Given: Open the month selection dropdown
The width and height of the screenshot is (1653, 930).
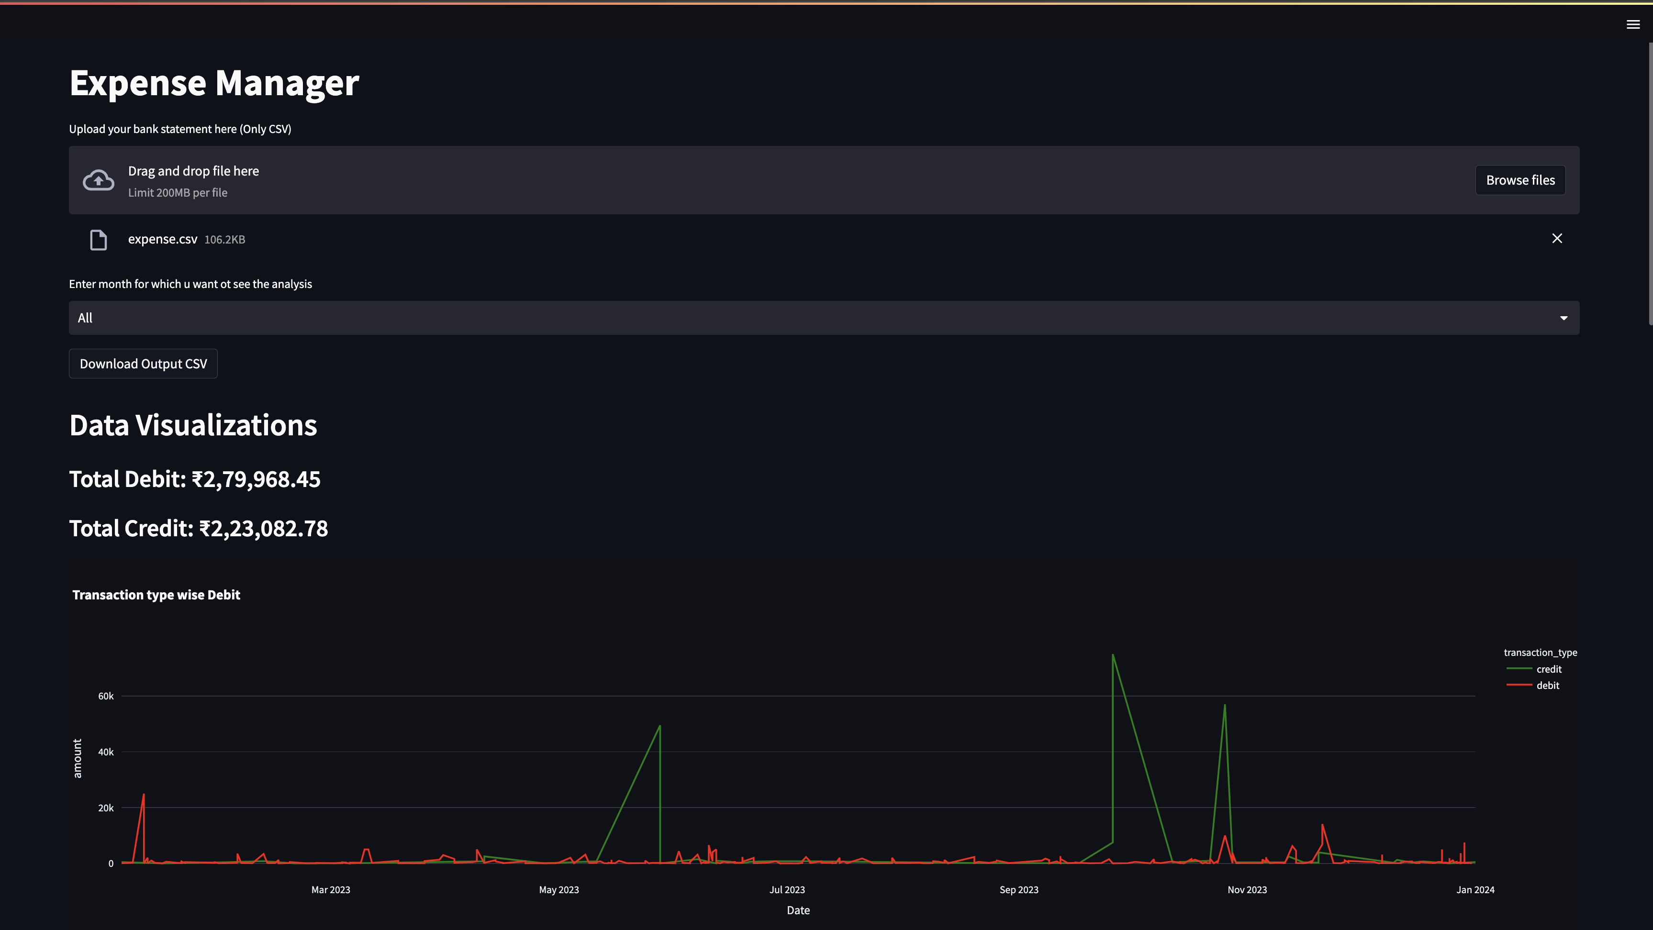Looking at the screenshot, I should (x=823, y=318).
